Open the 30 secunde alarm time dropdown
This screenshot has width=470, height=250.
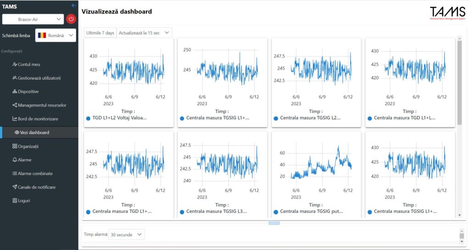click(126, 235)
